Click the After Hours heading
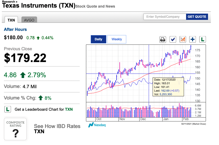 tap(15, 29)
